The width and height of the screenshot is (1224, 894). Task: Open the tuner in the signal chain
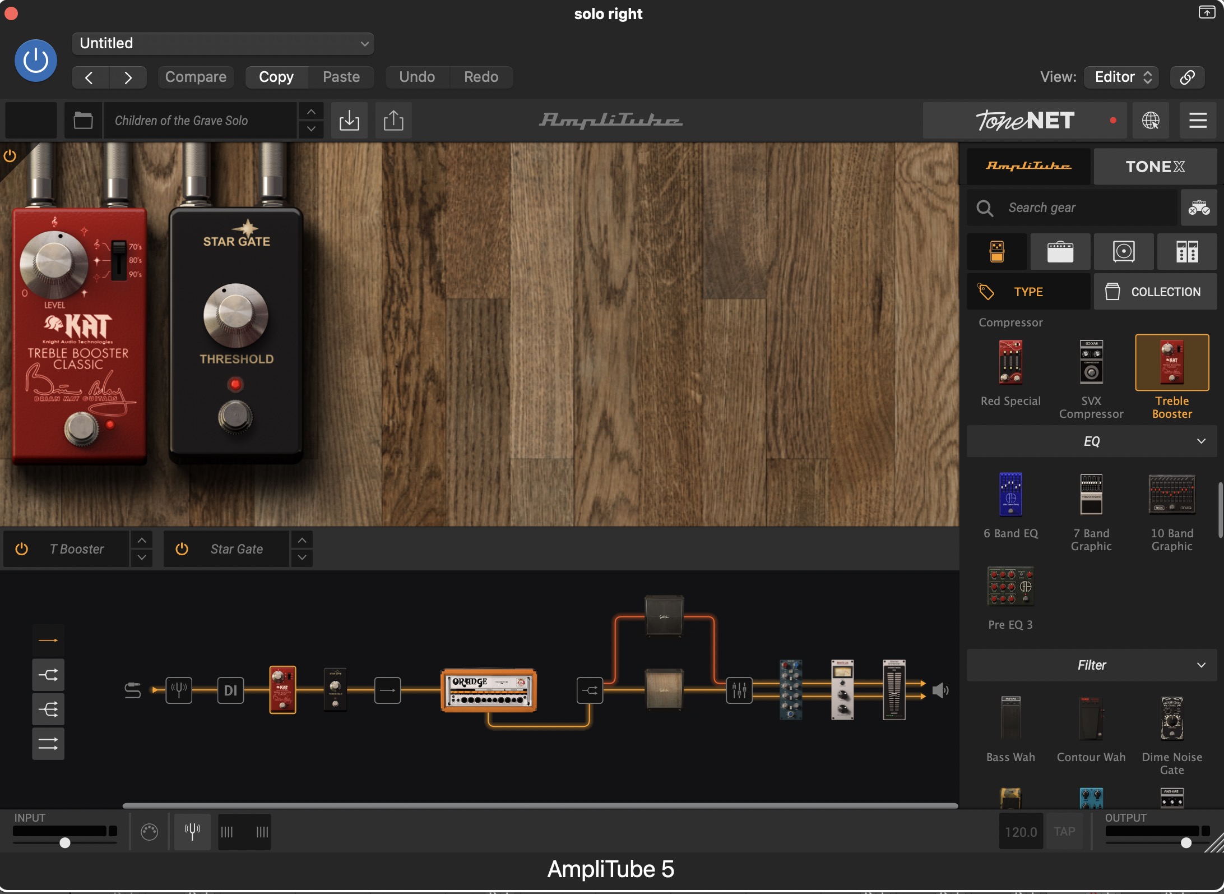tap(179, 690)
